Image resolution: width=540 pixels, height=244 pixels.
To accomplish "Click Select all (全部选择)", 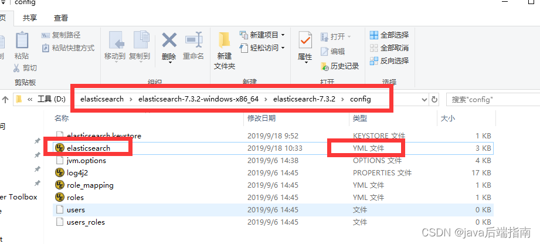I will pyautogui.click(x=389, y=35).
